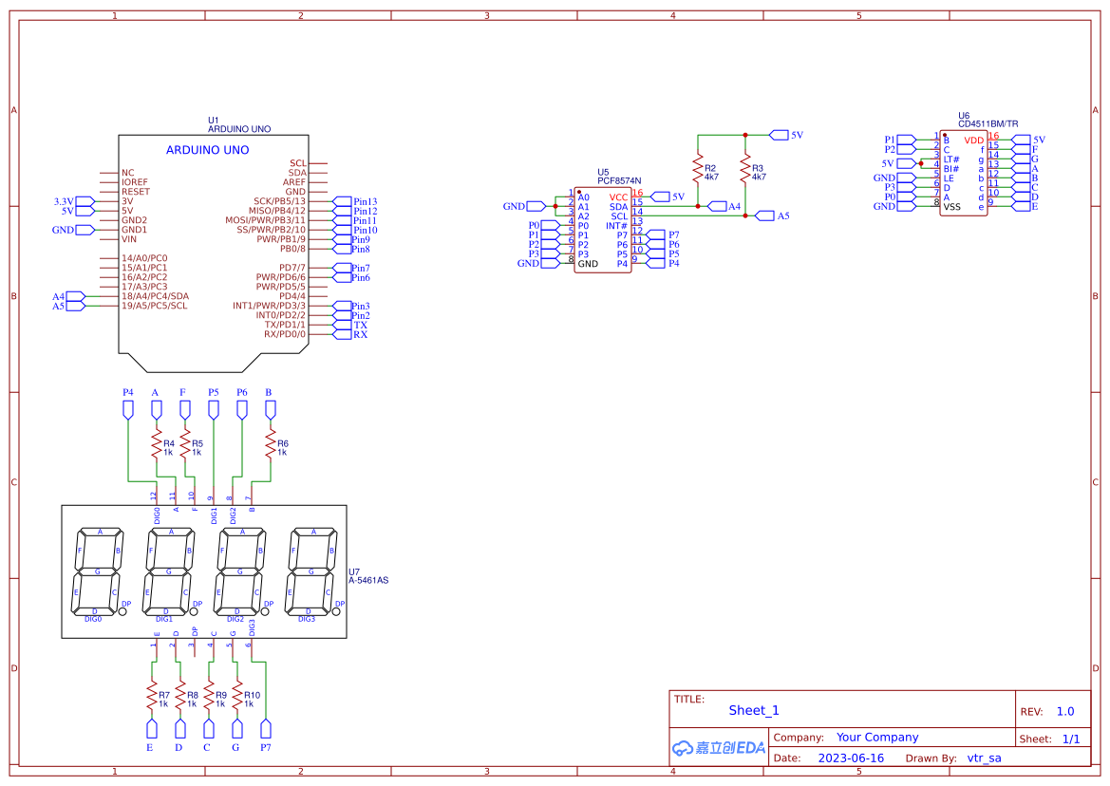Click the REV 1.0 value
The height and width of the screenshot is (786, 1110).
click(1068, 710)
